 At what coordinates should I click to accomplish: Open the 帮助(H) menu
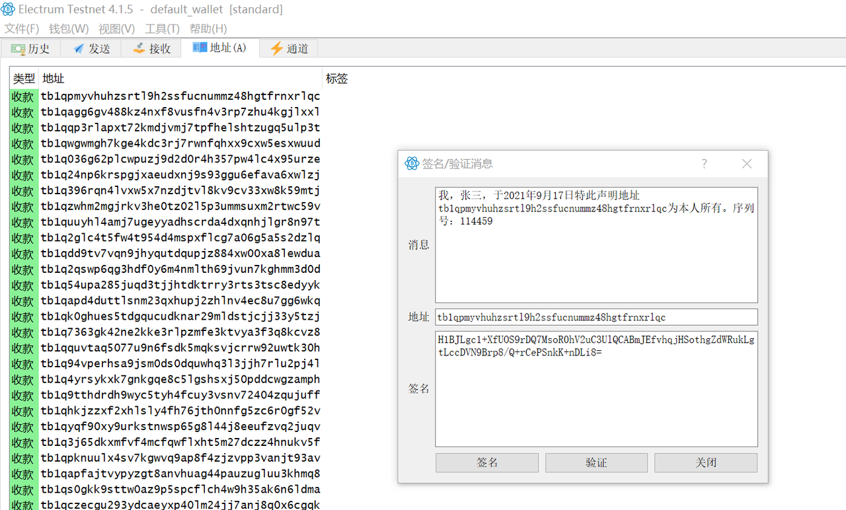coord(208,29)
